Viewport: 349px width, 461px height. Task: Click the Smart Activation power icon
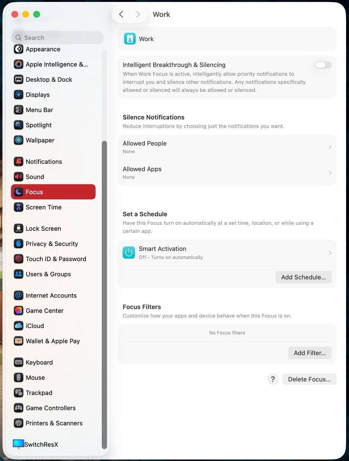coord(129,252)
